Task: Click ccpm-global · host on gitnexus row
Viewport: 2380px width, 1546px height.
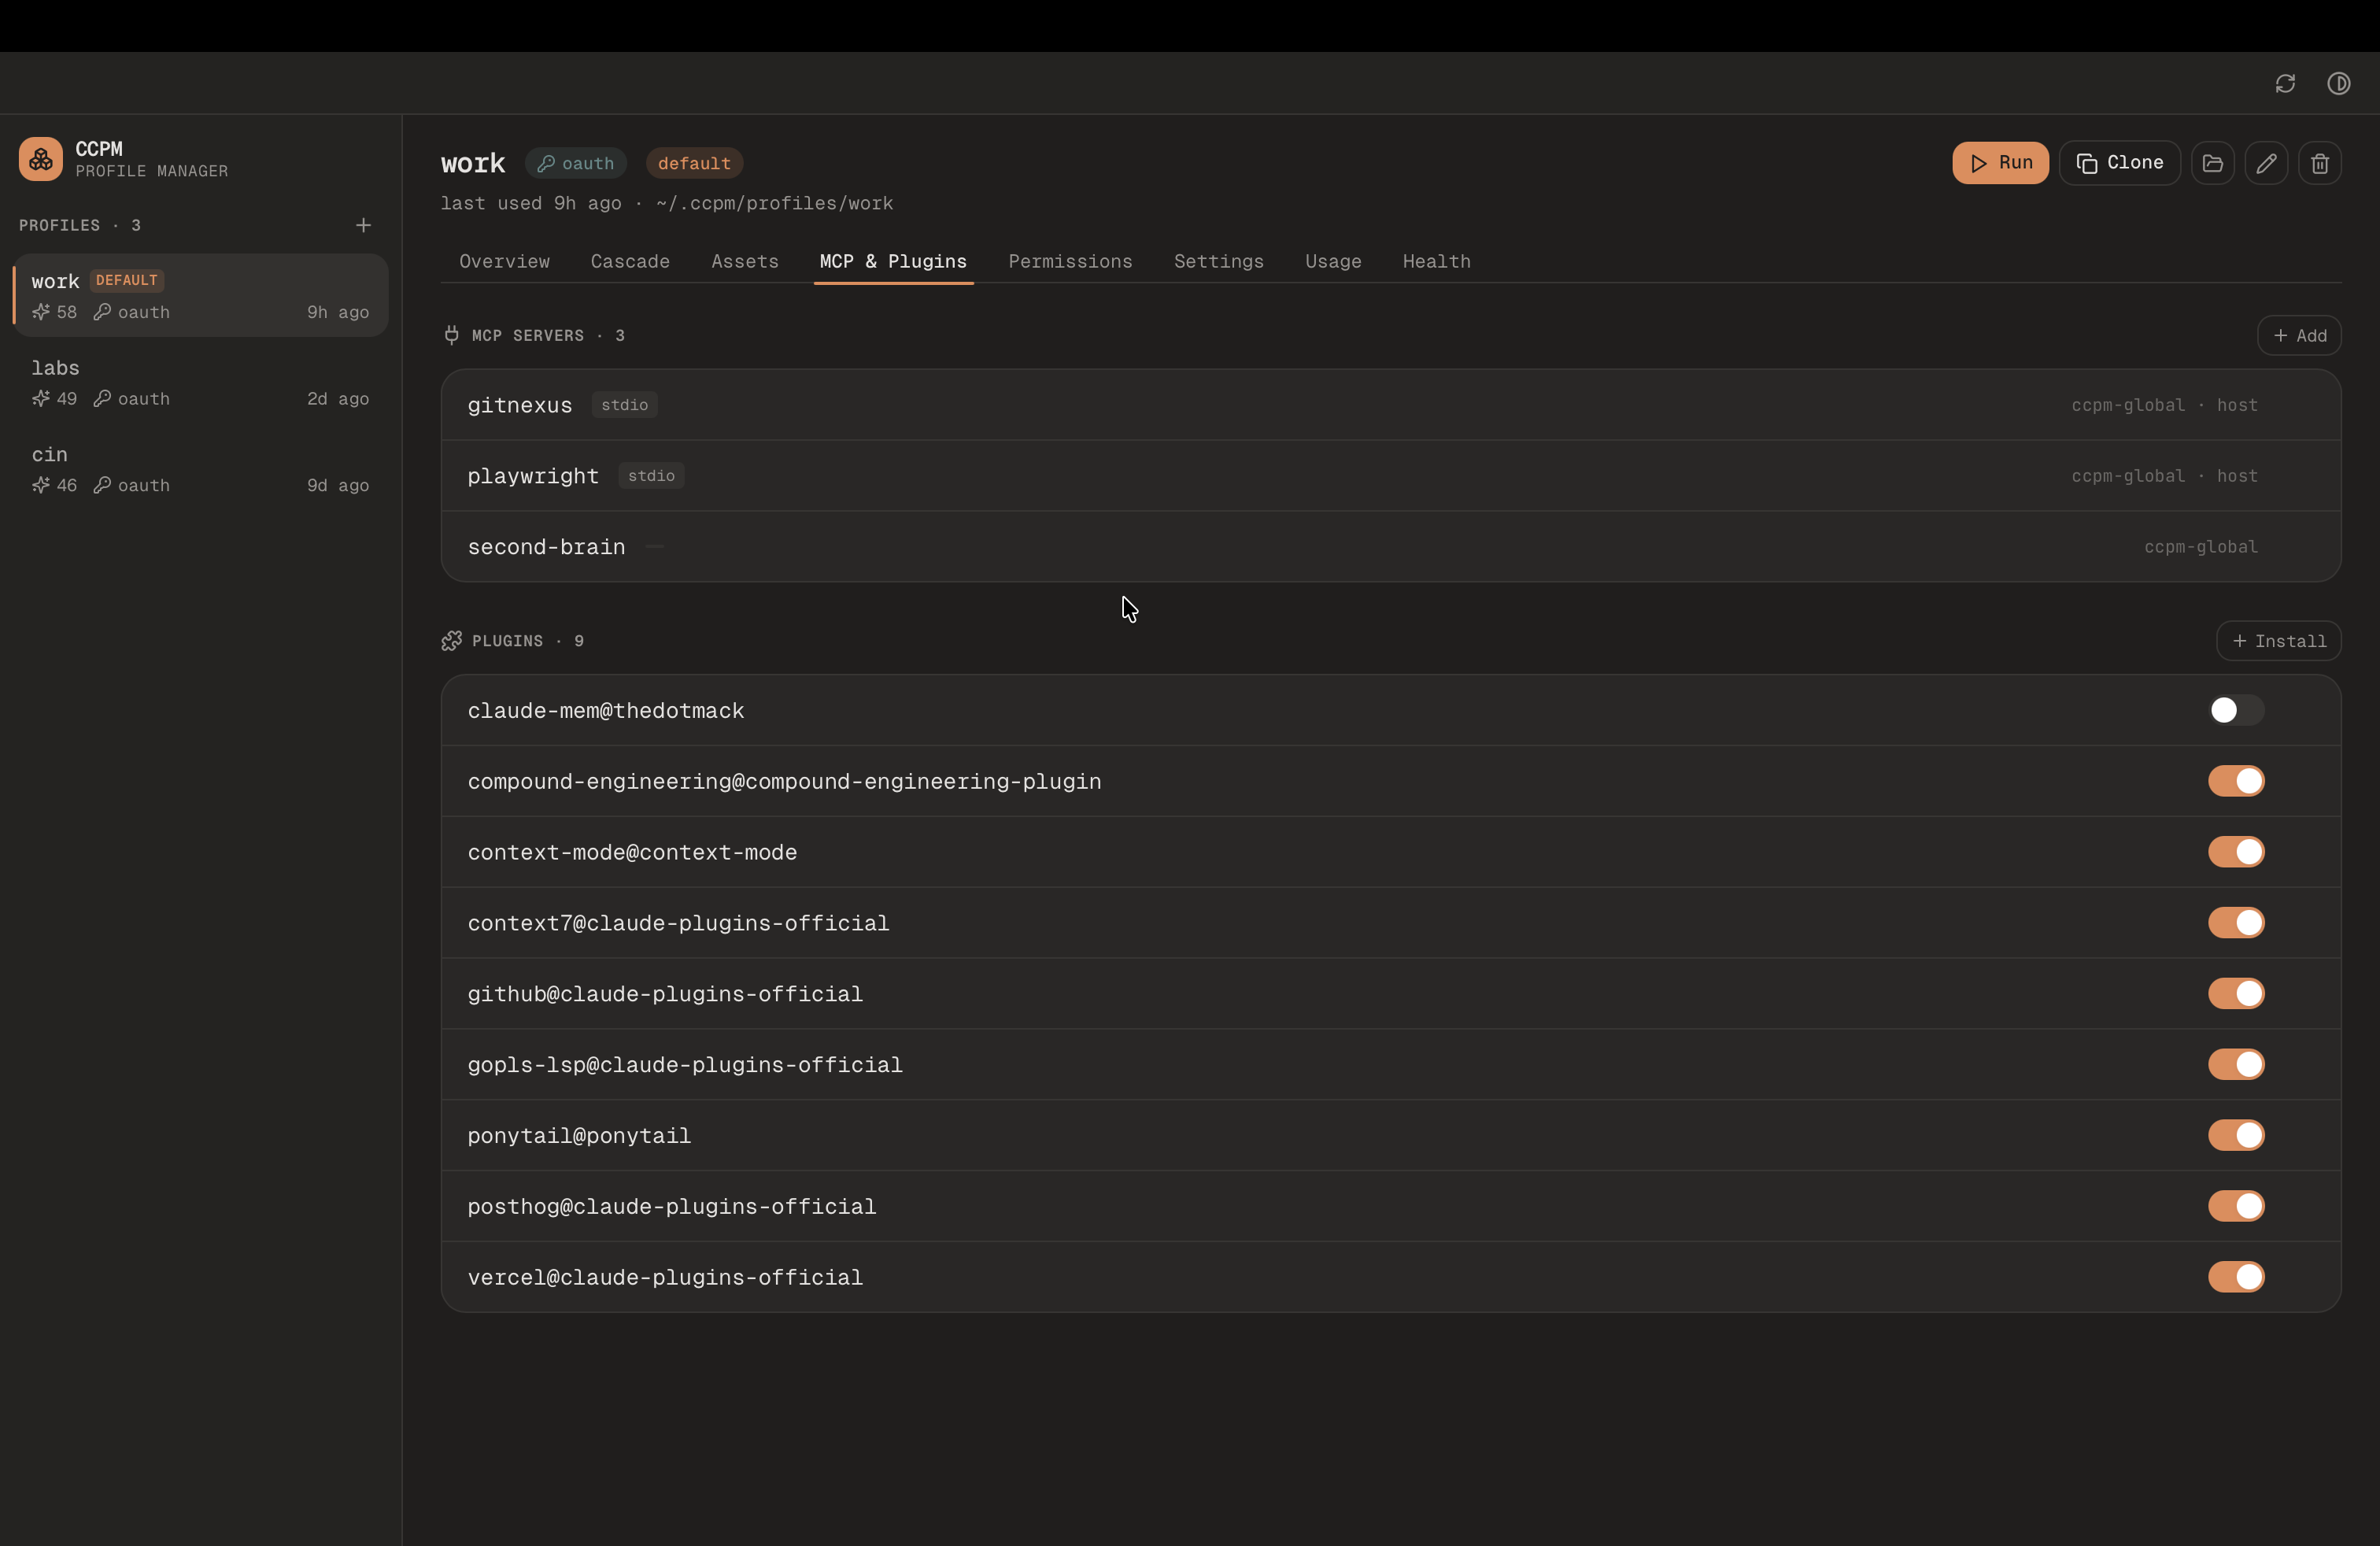Action: pos(2164,405)
